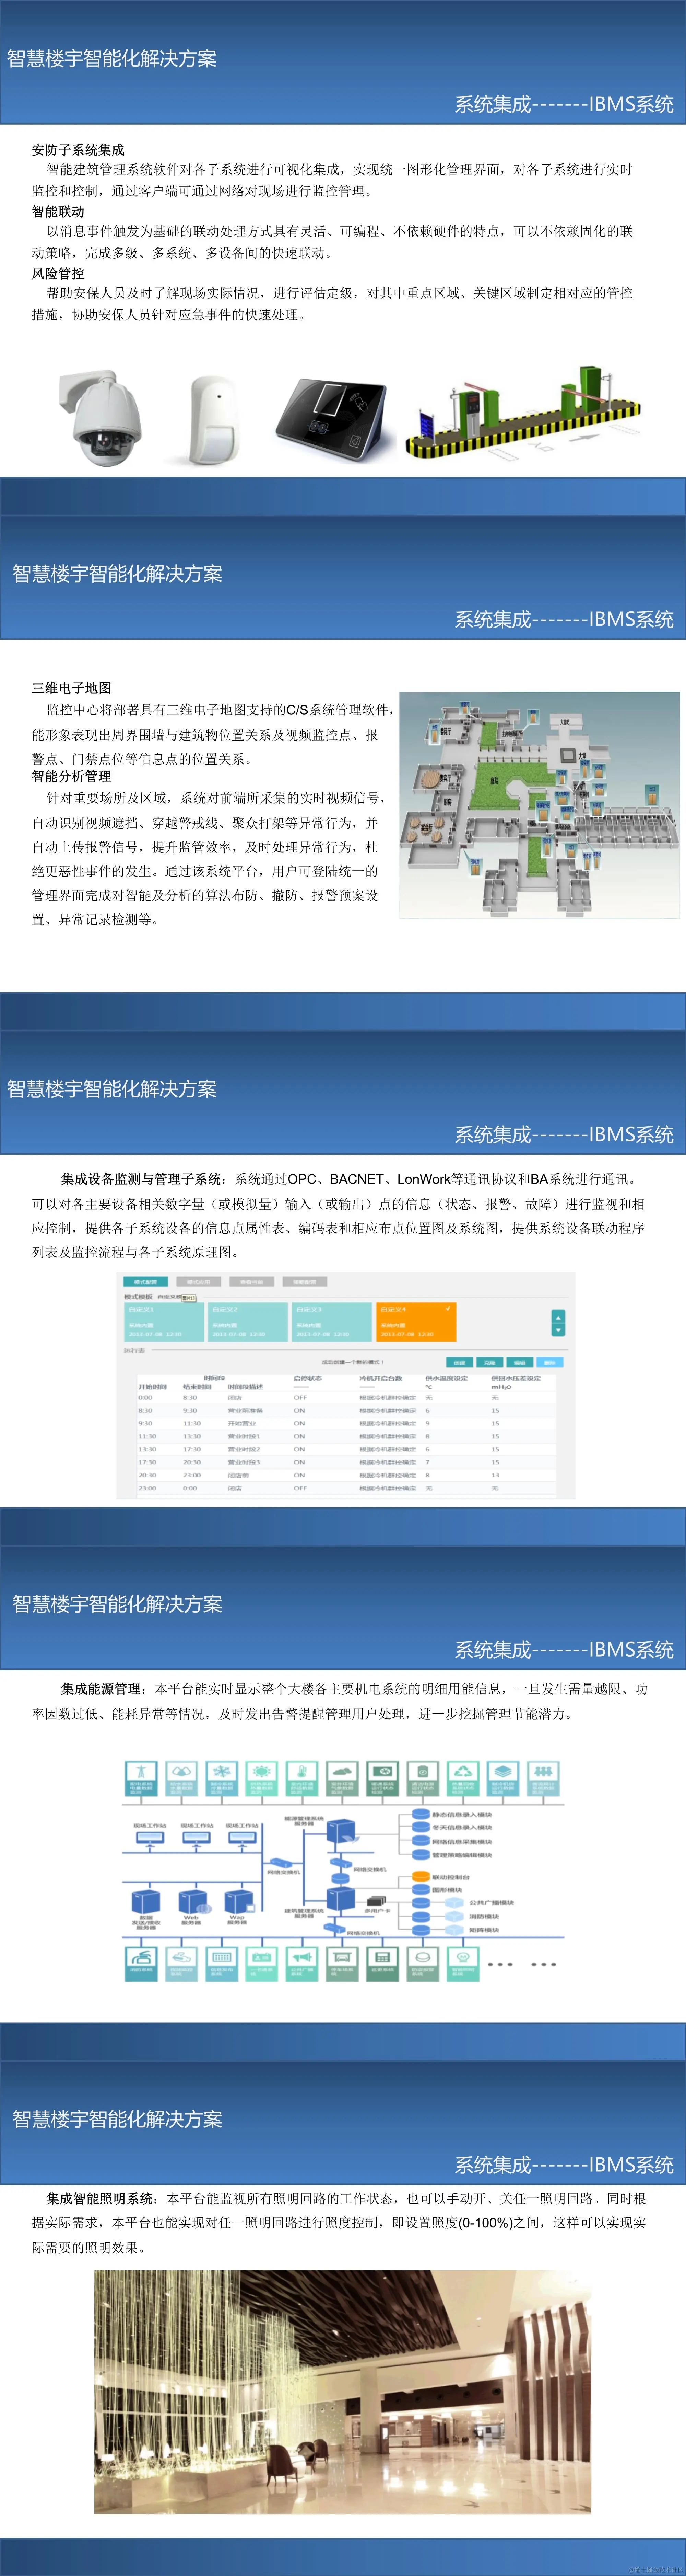Toggle the checkmark on orange 自定义4 template

(x=448, y=1309)
